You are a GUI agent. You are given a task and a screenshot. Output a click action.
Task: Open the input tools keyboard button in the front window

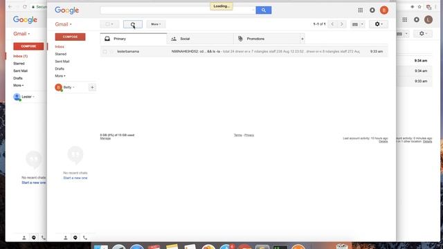pos(355,25)
